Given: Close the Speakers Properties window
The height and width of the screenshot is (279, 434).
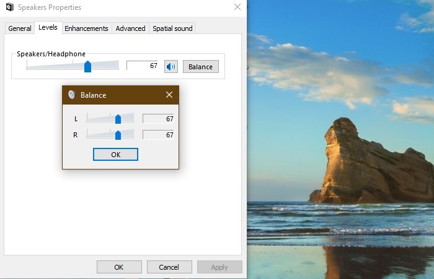Looking at the screenshot, I should point(237,7).
